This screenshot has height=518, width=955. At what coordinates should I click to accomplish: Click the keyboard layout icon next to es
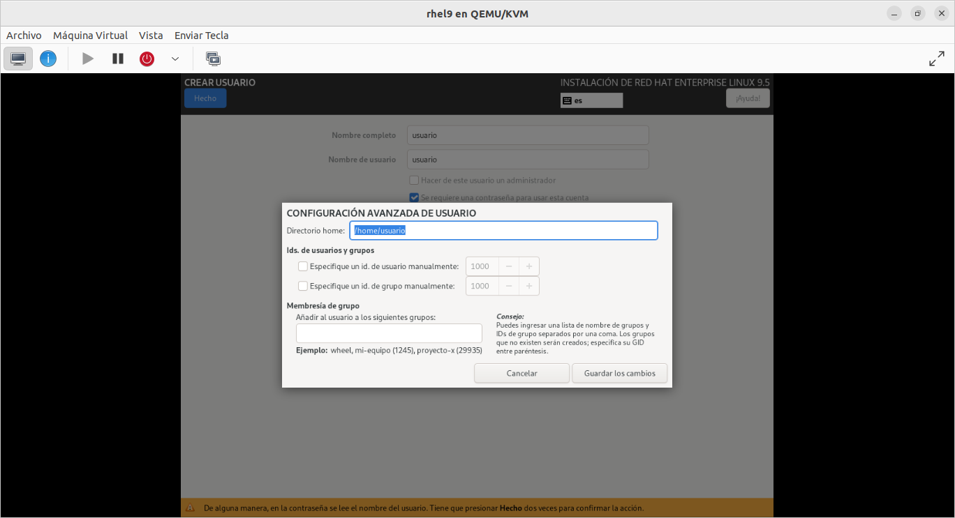[x=567, y=100]
